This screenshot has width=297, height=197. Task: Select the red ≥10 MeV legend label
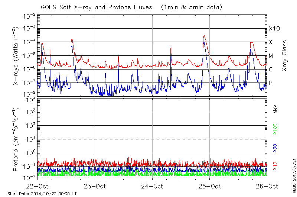(275, 166)
